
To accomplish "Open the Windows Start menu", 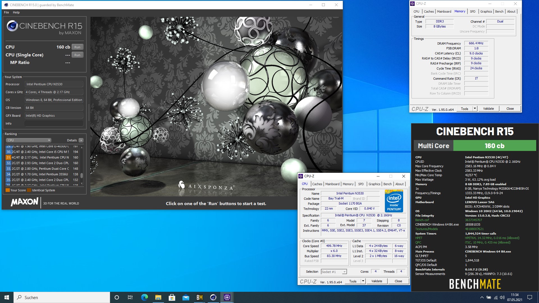I will point(7,297).
